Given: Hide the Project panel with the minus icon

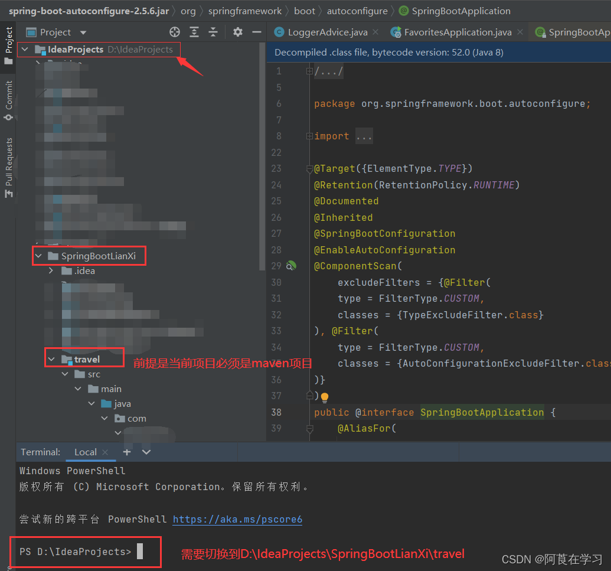Looking at the screenshot, I should pyautogui.click(x=257, y=32).
